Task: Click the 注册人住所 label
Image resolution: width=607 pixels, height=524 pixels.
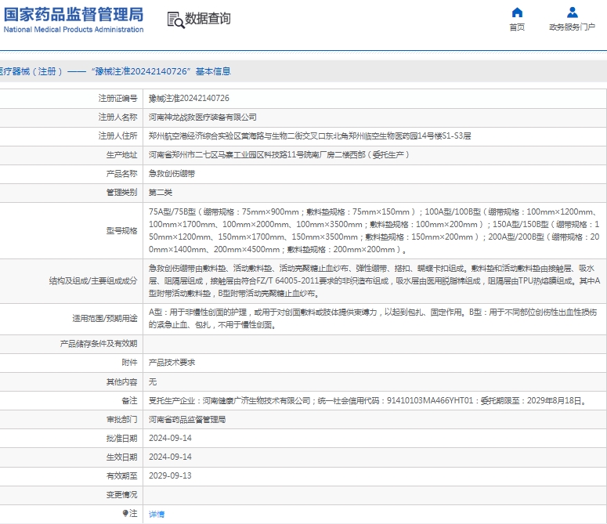Action: click(117, 136)
